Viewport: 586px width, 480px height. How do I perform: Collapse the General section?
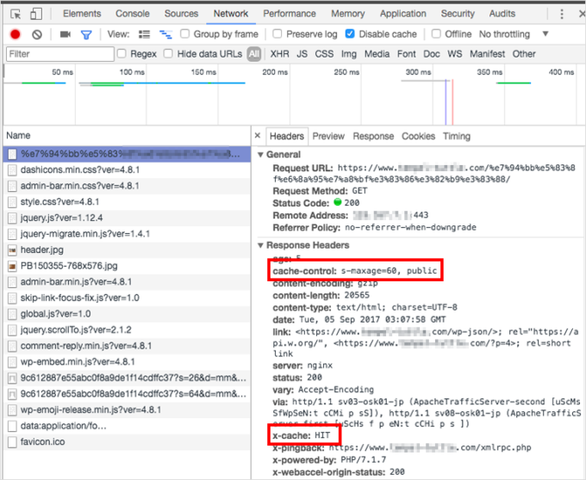point(260,155)
